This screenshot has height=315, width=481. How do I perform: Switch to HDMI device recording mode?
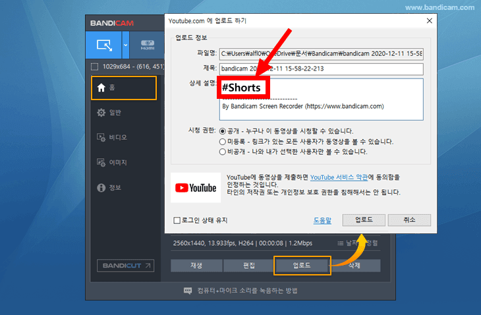(148, 45)
